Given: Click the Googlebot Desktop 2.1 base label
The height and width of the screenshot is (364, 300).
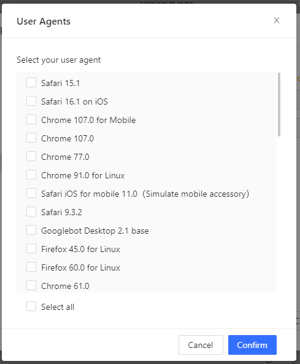Looking at the screenshot, I should click(x=95, y=231).
